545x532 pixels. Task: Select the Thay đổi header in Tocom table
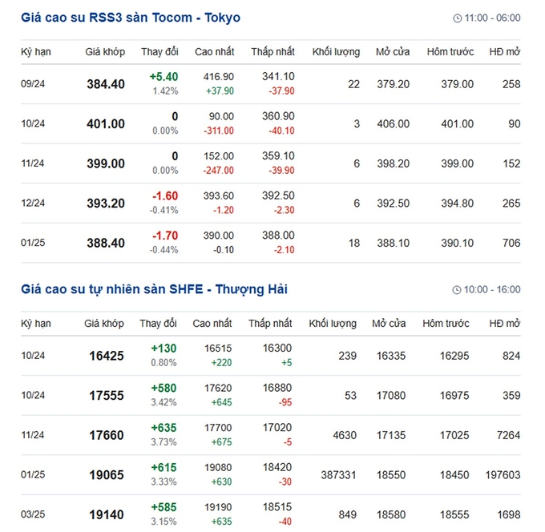click(x=159, y=52)
